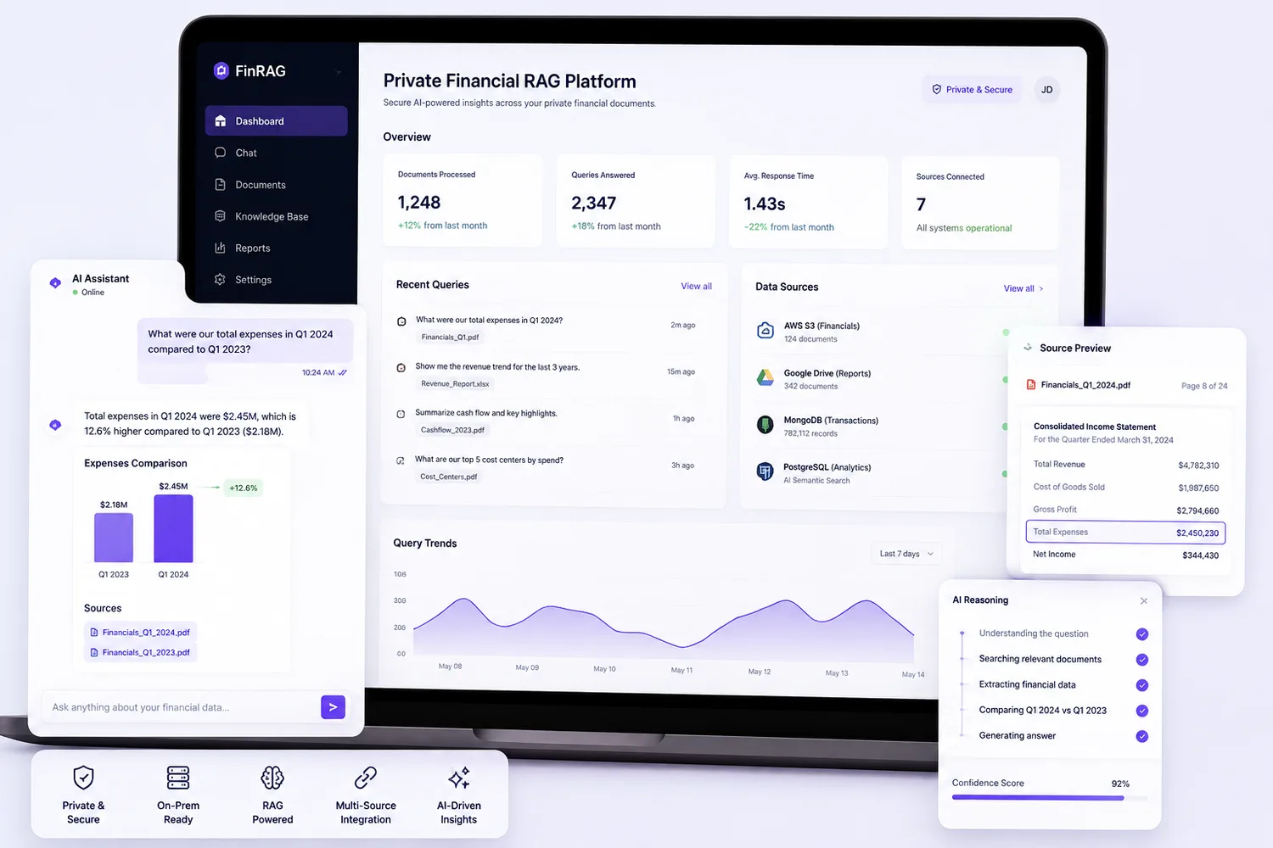Click the PostgreSQL source icon
The width and height of the screenshot is (1273, 848).
(765, 471)
